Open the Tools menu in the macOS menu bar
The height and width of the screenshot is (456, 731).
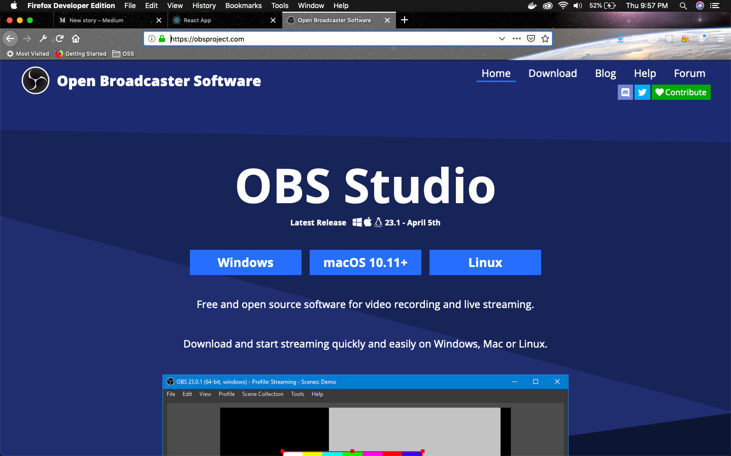tap(280, 6)
